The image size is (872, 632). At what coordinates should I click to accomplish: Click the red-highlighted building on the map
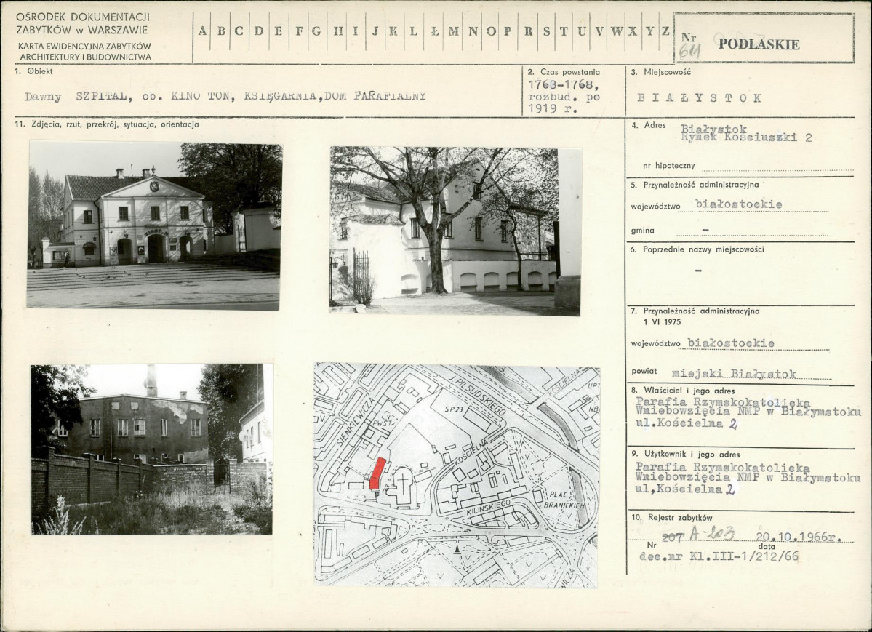[375, 473]
